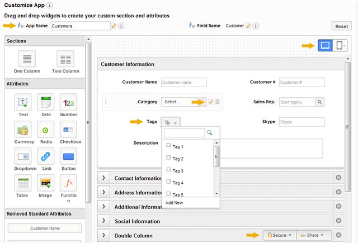Click pencil edit icon beside Category field
The image size is (358, 243).
click(211, 102)
